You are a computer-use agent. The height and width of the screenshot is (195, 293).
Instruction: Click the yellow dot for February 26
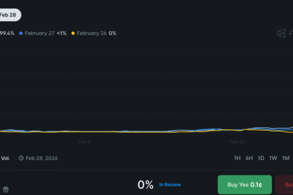pyautogui.click(x=73, y=33)
